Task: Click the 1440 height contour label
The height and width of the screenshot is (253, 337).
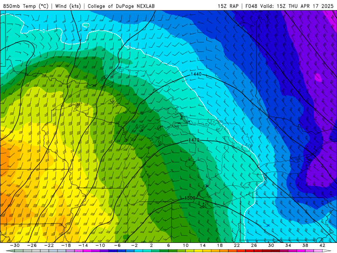Action: (196, 74)
